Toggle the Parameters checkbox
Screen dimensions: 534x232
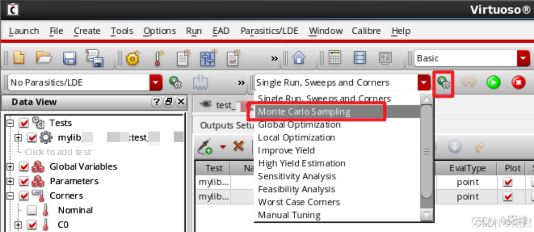24,181
